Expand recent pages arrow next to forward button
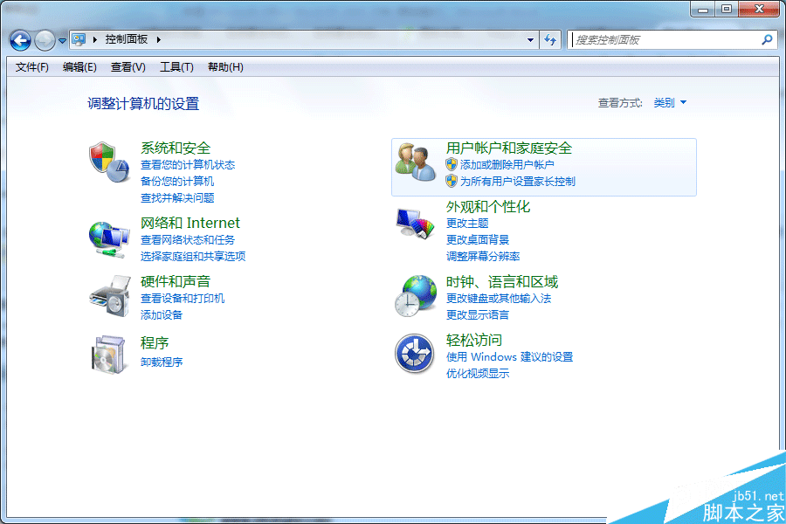 [x=62, y=40]
